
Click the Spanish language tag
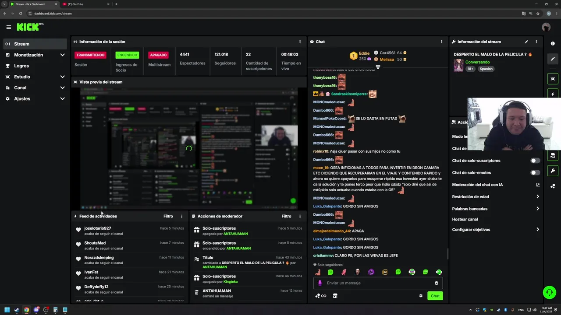click(486, 69)
